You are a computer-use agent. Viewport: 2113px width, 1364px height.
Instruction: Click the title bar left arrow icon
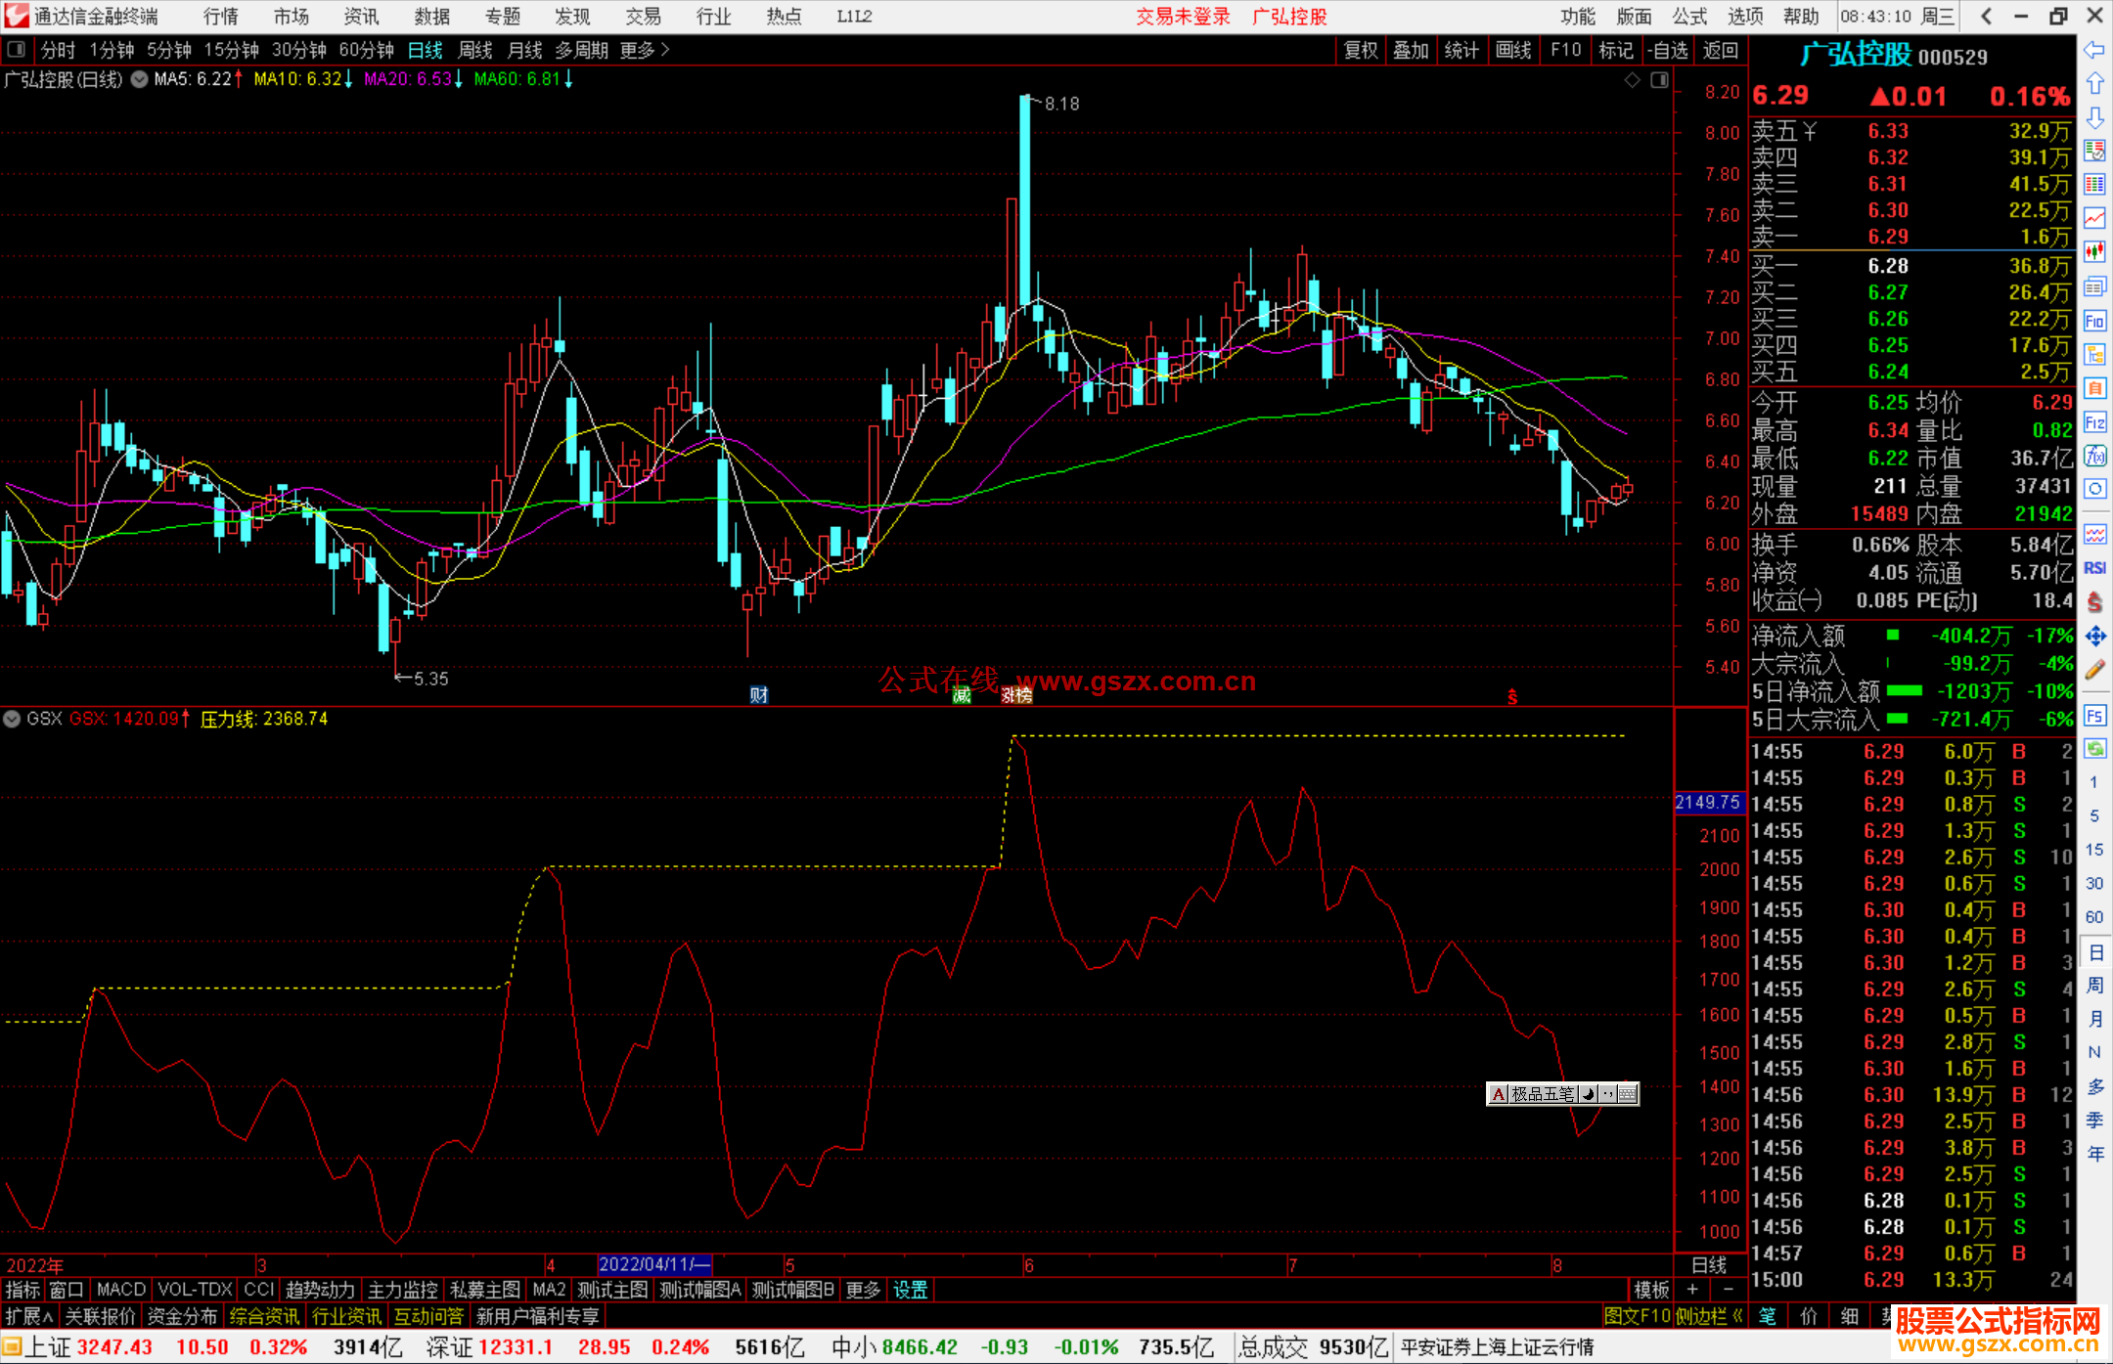tap(1986, 17)
